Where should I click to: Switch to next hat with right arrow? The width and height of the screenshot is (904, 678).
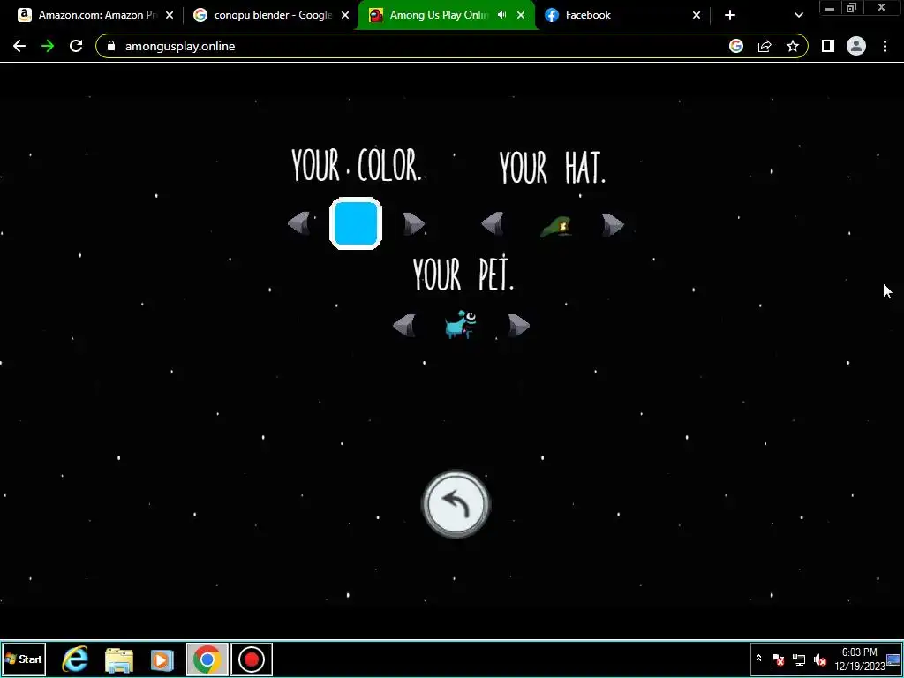(613, 224)
